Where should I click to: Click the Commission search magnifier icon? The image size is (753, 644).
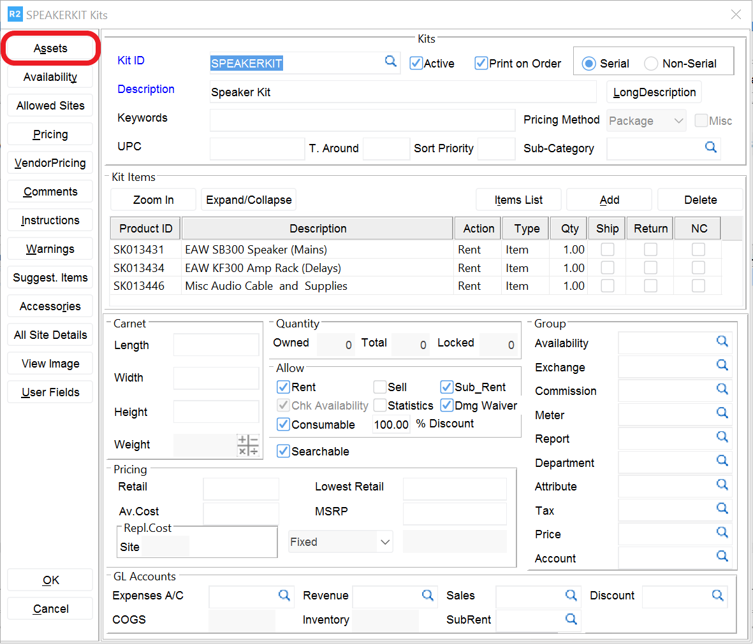pos(722,389)
